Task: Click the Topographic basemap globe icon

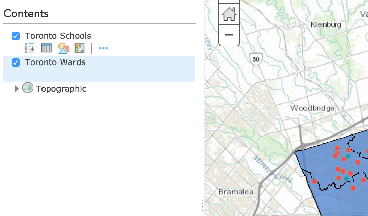Action: tap(28, 88)
